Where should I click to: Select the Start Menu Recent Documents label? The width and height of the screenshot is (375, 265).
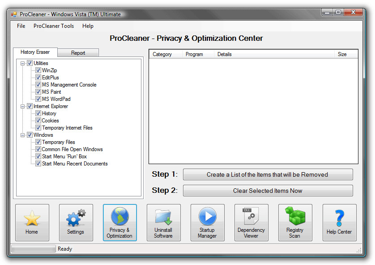[75, 164]
